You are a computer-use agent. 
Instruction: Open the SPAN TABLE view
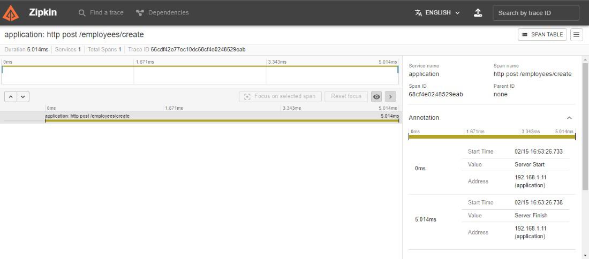point(542,35)
